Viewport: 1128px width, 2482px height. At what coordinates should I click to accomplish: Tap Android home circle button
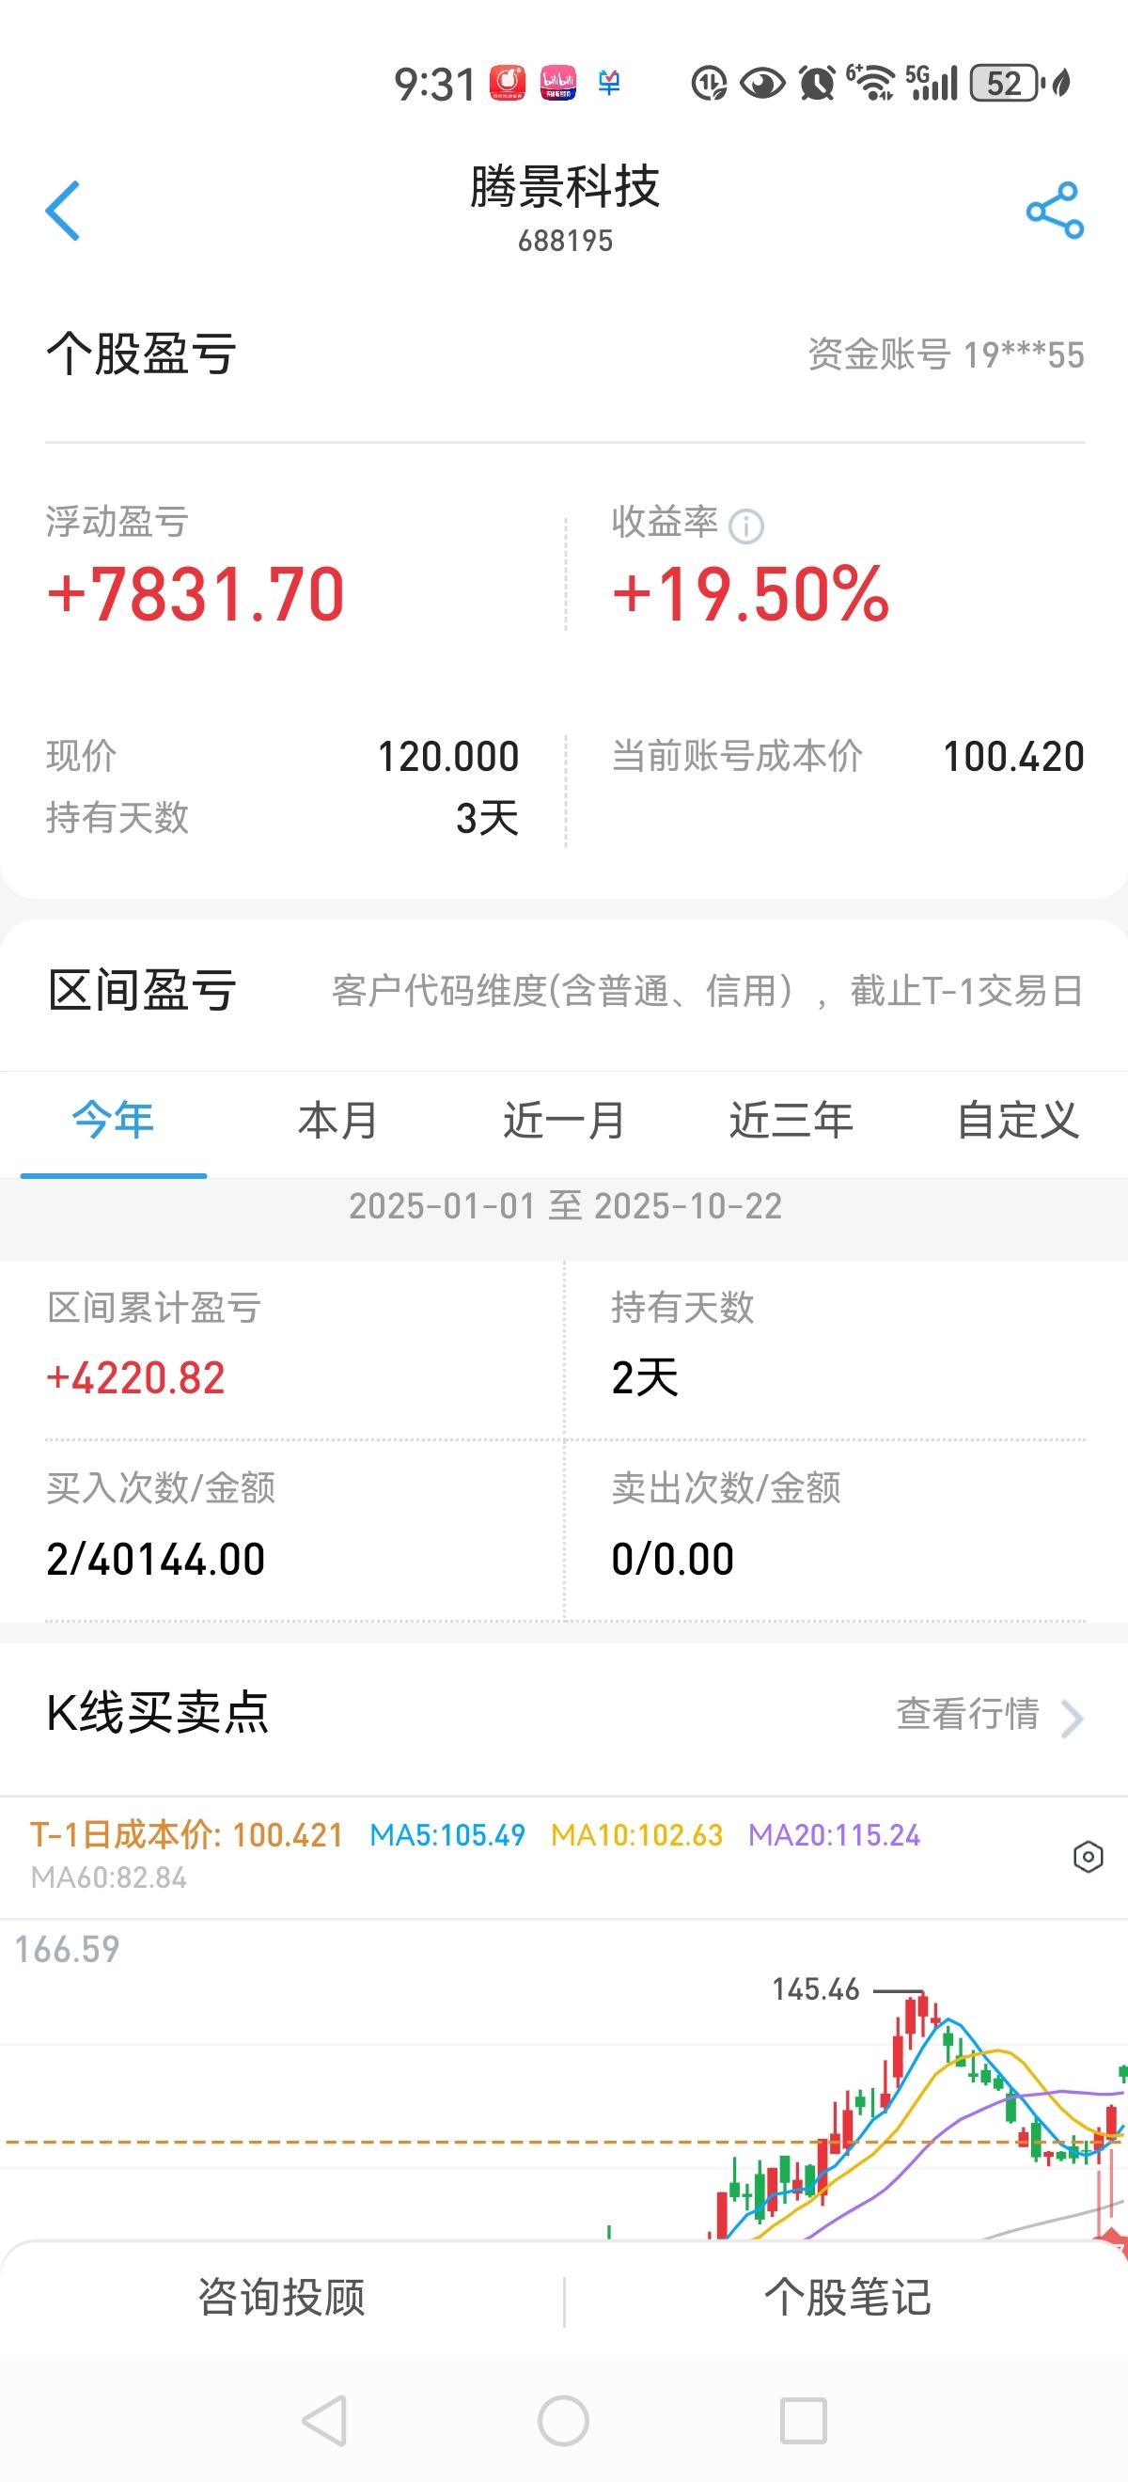click(563, 2419)
